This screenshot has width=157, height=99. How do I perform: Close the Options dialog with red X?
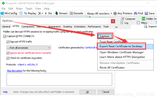coord(113,21)
